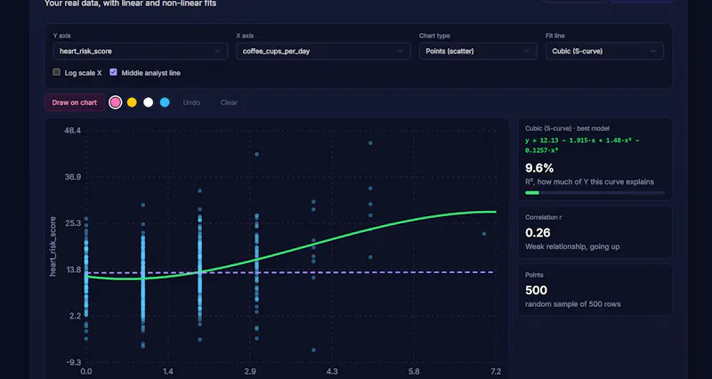Click the 0.26 correlation value
Image resolution: width=712 pixels, height=379 pixels.
tap(538, 233)
